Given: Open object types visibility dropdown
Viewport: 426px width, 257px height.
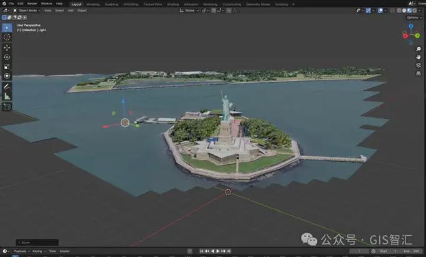Looking at the screenshot, I should coord(359,11).
